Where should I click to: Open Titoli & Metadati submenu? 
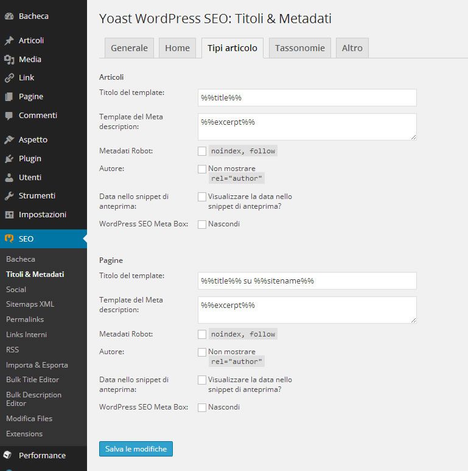35,274
